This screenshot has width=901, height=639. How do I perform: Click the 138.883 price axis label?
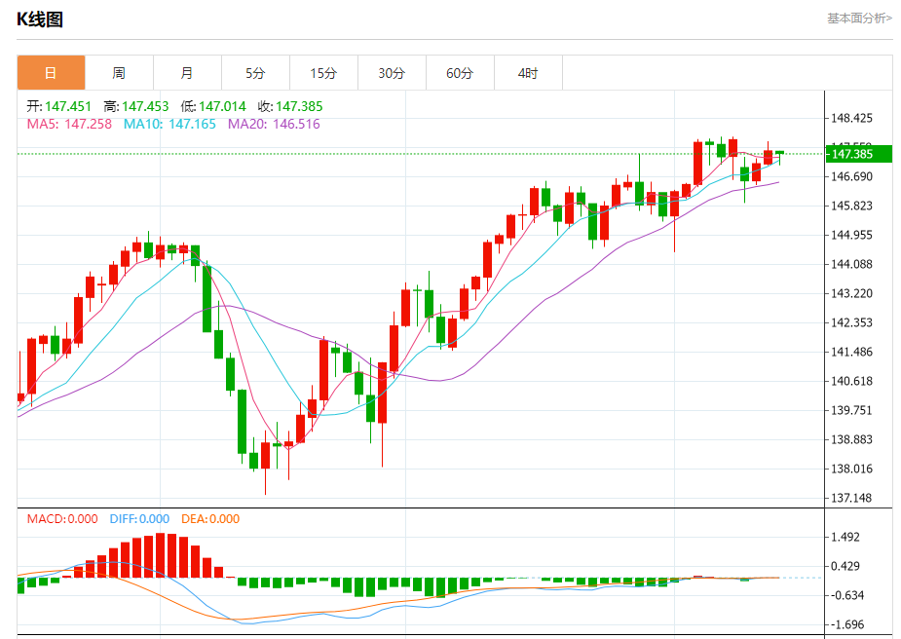[851, 439]
